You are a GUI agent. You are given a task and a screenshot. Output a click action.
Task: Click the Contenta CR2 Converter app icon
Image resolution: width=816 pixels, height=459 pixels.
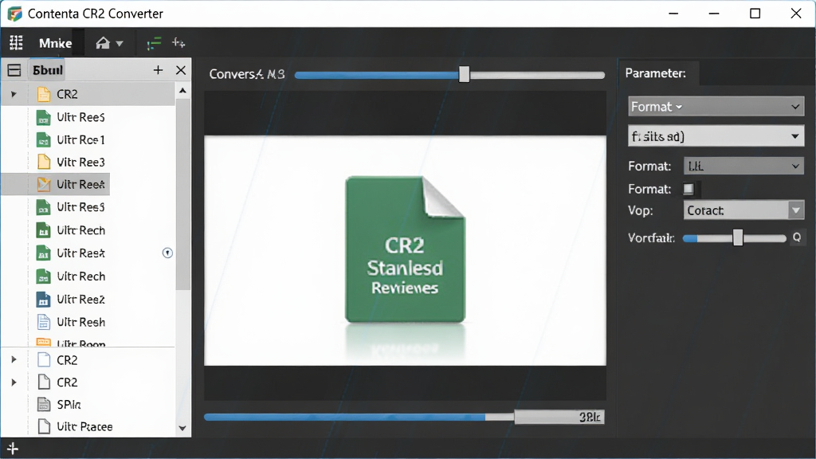point(14,14)
